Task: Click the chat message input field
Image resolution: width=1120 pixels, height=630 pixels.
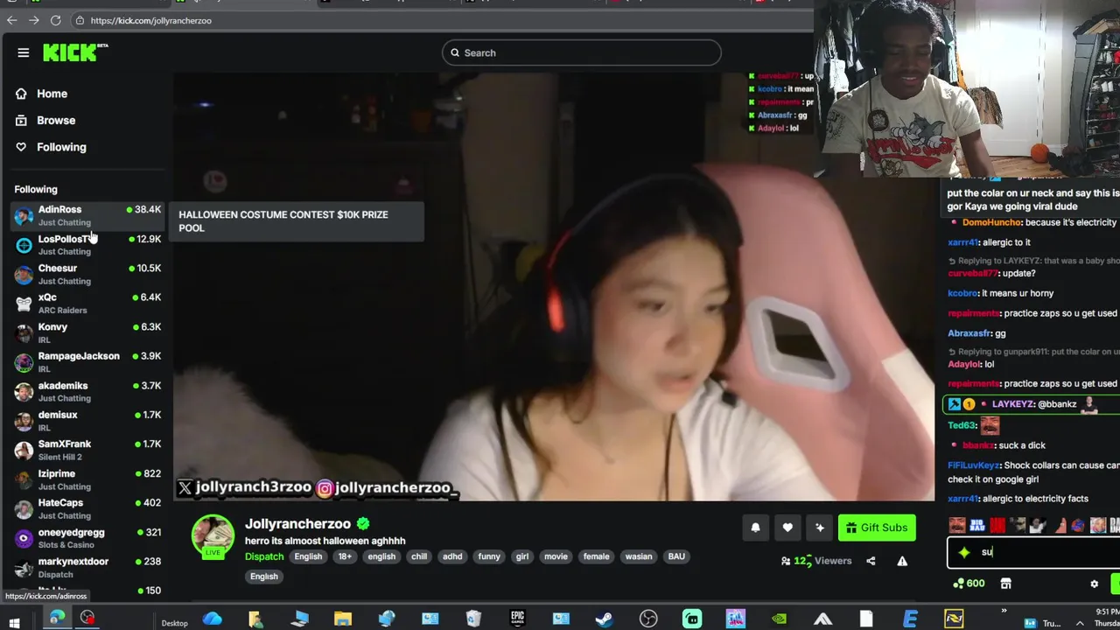Action: click(1033, 552)
